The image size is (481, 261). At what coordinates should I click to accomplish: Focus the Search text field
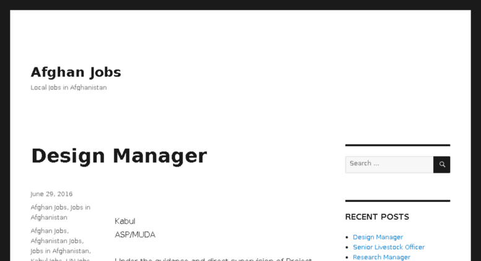(x=389, y=164)
